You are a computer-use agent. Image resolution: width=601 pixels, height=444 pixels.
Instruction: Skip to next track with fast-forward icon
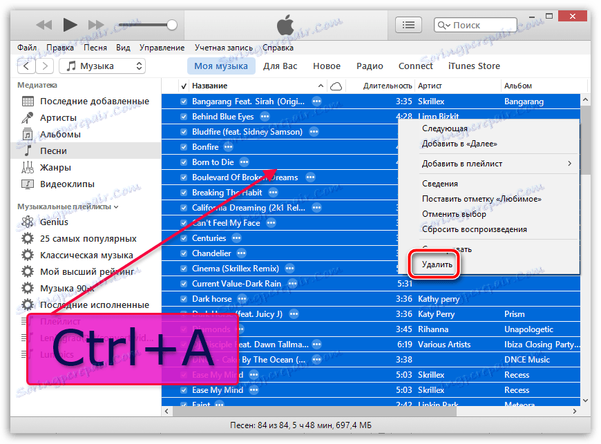coord(96,25)
